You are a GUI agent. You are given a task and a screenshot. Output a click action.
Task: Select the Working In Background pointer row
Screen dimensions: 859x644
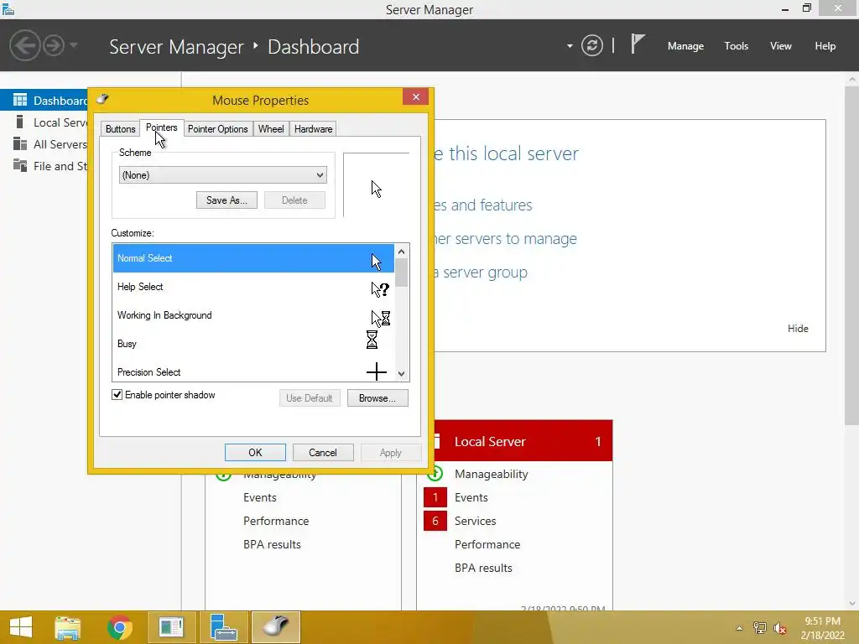point(253,315)
